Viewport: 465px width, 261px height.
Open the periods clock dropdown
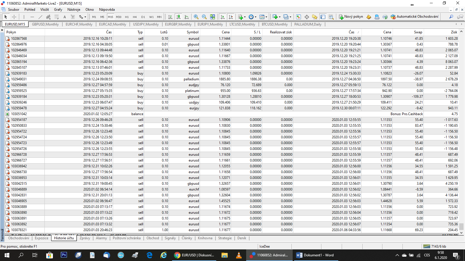[253, 17]
